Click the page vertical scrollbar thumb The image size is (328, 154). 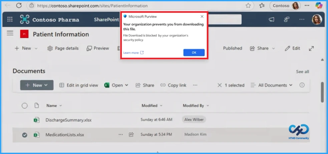tap(322, 92)
